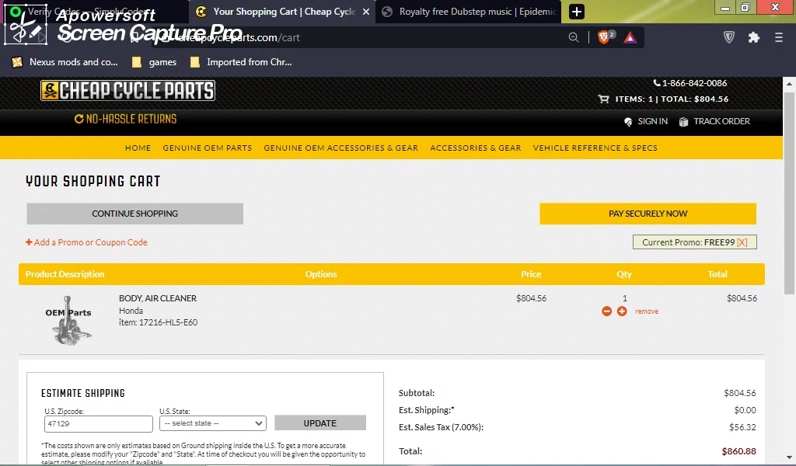Open Vehicle Reference & Specs menu
The image size is (796, 466).
click(595, 148)
